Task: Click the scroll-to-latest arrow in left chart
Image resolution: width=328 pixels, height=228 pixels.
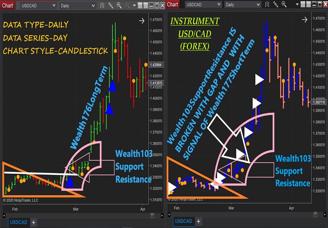Action: pyautogui.click(x=141, y=21)
